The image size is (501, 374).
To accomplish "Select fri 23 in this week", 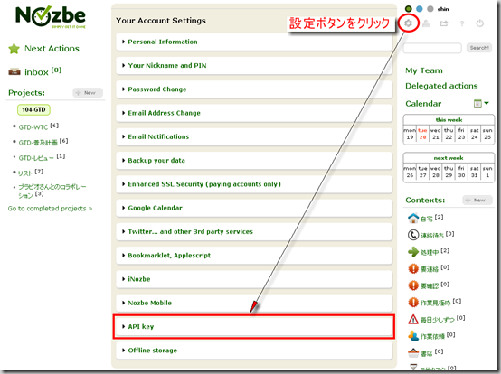I will (x=461, y=134).
